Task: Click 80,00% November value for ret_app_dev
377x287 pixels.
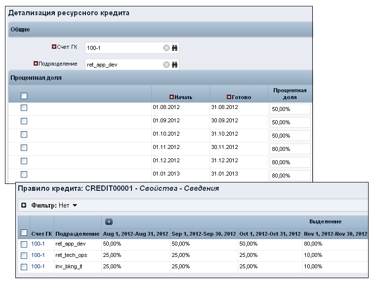Action: tap(313, 244)
